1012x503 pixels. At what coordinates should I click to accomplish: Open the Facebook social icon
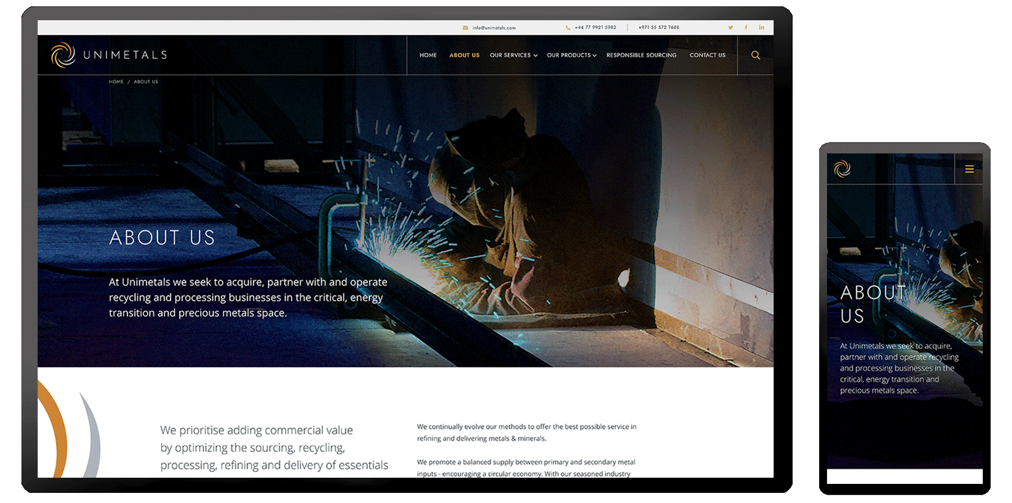746,28
